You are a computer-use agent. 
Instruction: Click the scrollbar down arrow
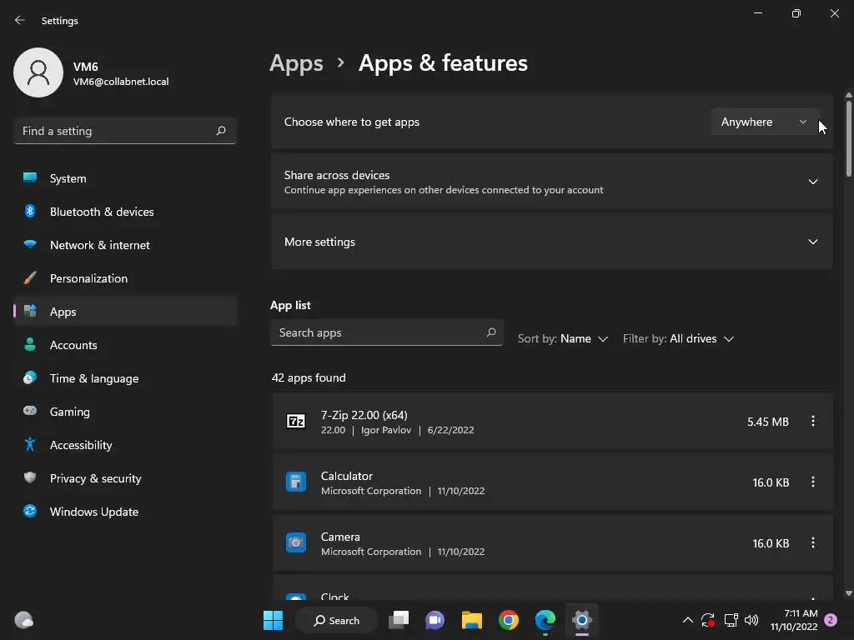[848, 593]
